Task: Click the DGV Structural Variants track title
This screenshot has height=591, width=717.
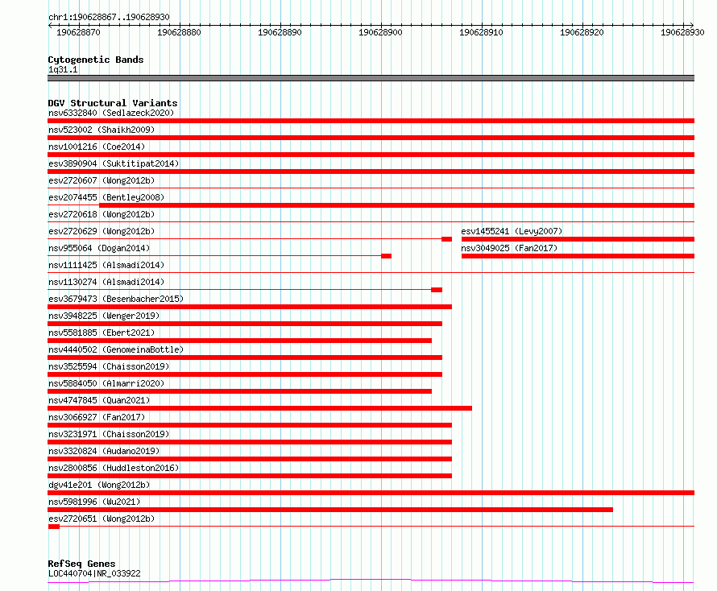Action: [x=113, y=103]
